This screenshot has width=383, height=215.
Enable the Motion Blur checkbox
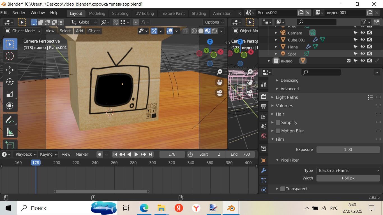coord(278,131)
